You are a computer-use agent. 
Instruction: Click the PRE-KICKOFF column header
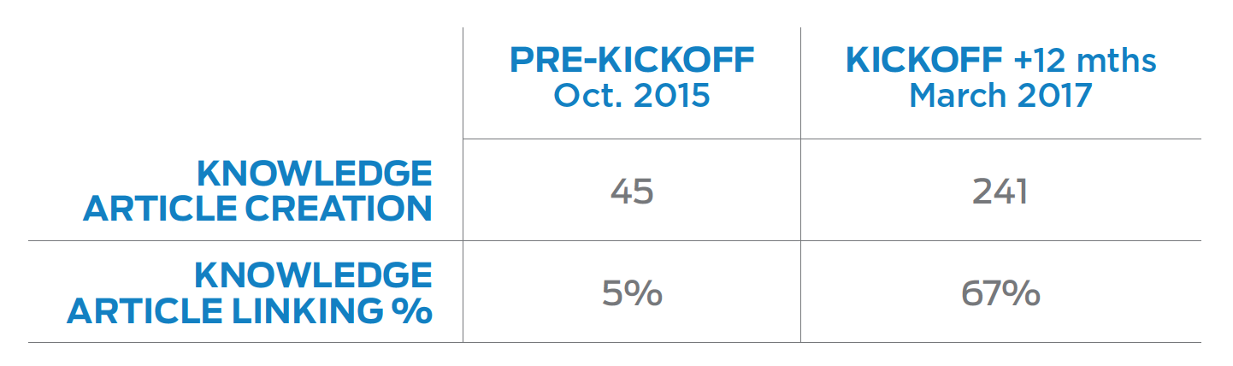pos(632,61)
